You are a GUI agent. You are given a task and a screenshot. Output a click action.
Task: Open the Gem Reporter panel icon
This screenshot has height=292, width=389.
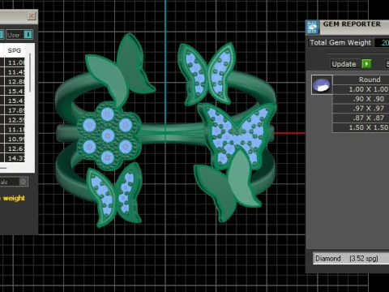312,27
